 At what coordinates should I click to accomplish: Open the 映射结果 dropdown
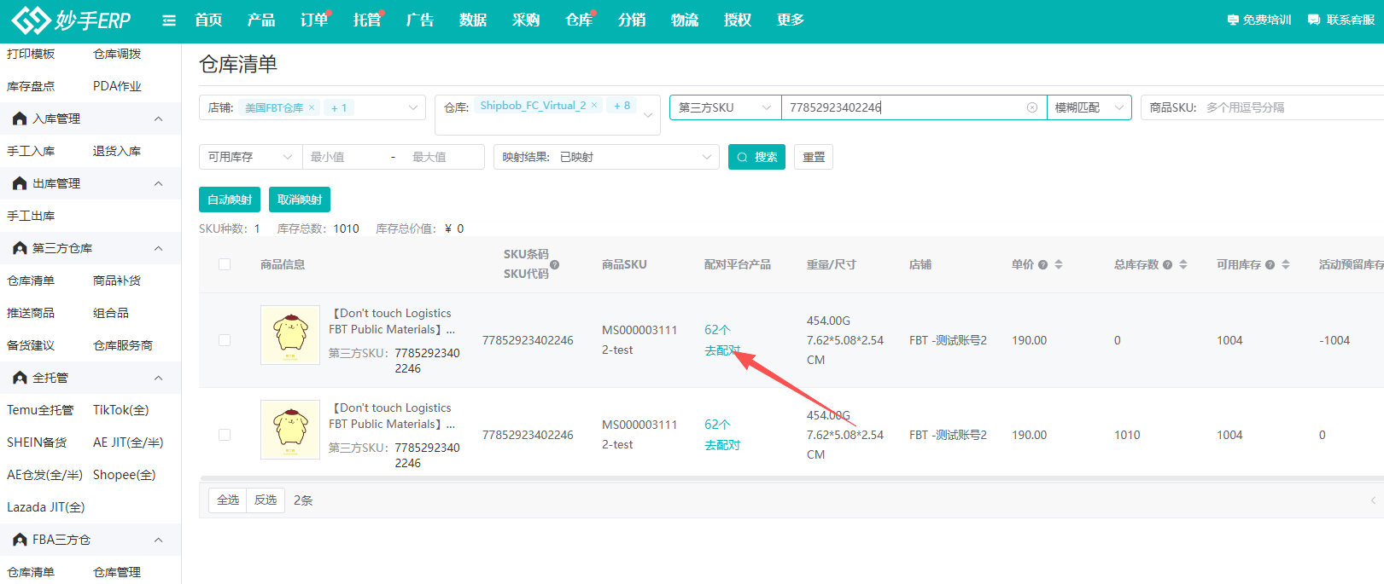point(606,157)
